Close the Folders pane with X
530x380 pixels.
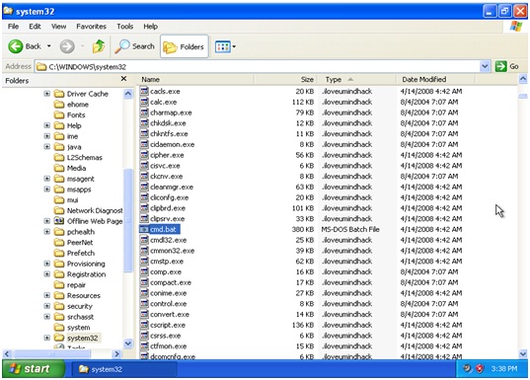[x=123, y=78]
